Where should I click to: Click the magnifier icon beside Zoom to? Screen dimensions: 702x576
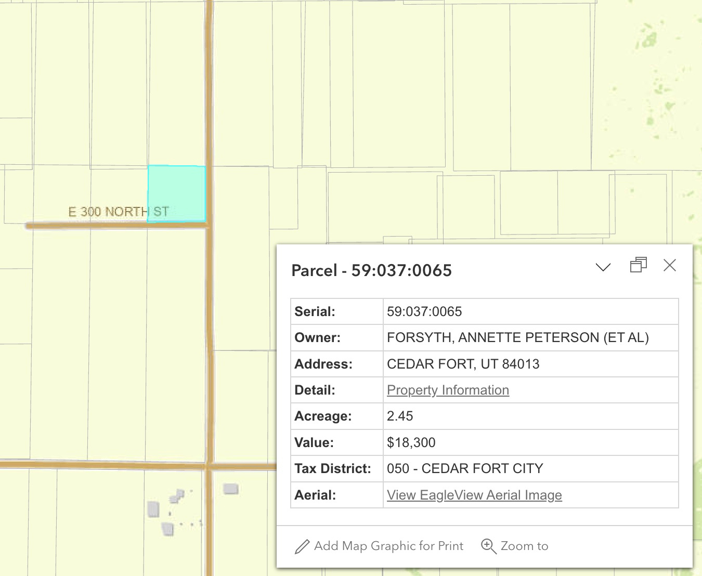[488, 546]
